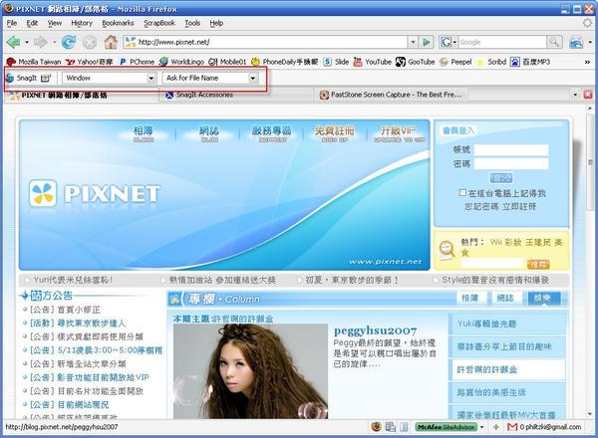Open the GooTube bookmark
The width and height of the screenshot is (598, 438).
[415, 62]
